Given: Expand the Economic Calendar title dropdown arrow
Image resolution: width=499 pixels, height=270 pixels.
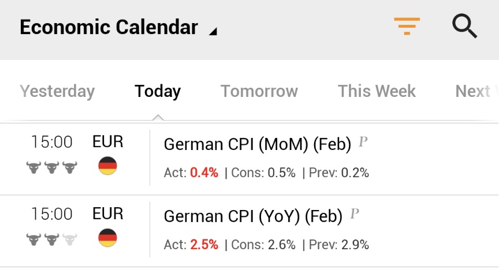Looking at the screenshot, I should click(x=213, y=32).
